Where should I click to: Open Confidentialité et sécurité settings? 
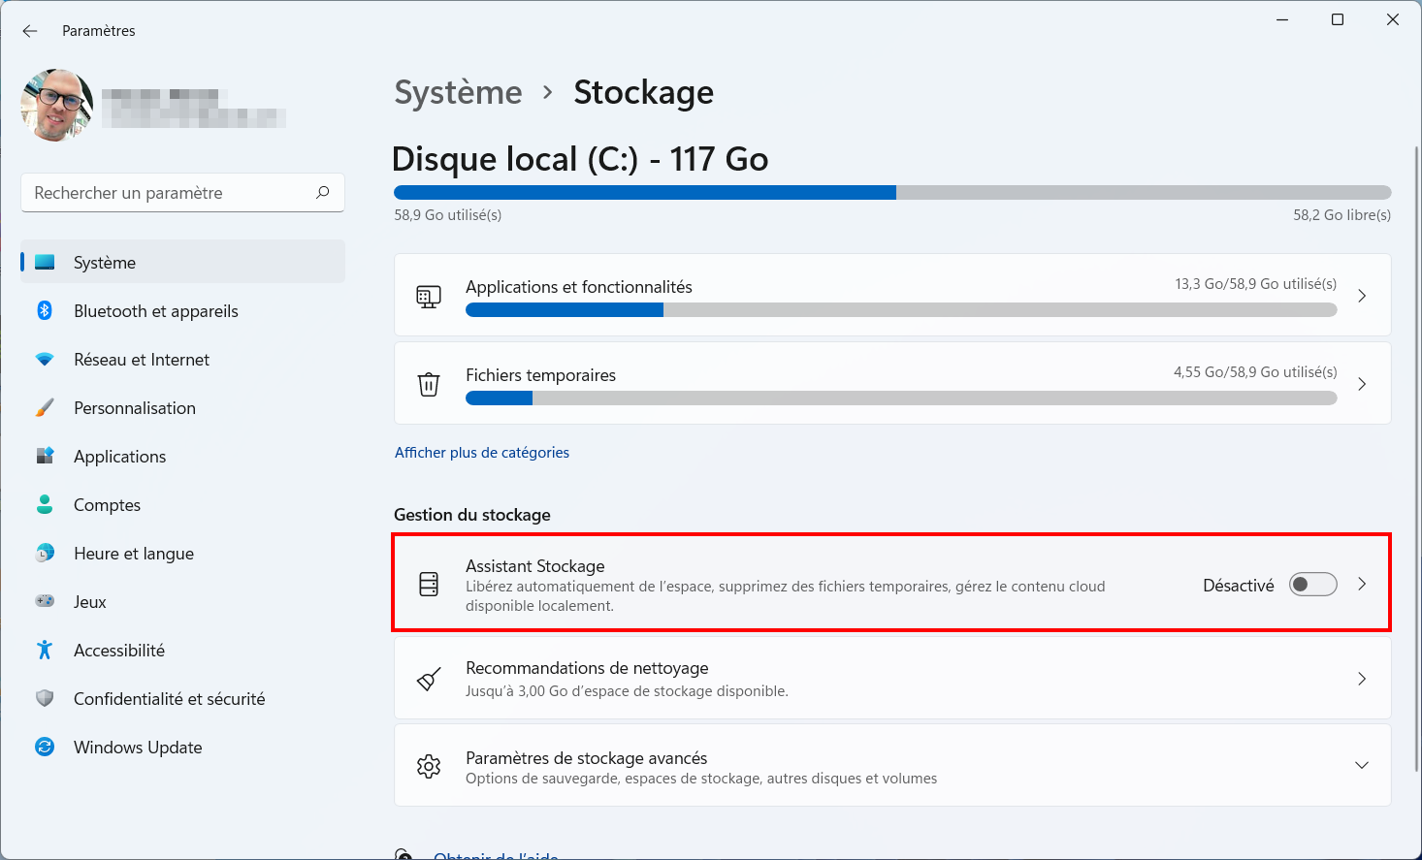coord(182,698)
